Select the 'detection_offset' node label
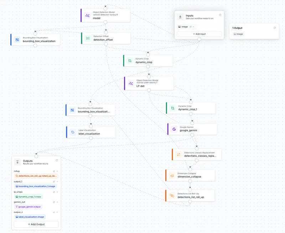This screenshot has height=233, width=285. (103, 40)
